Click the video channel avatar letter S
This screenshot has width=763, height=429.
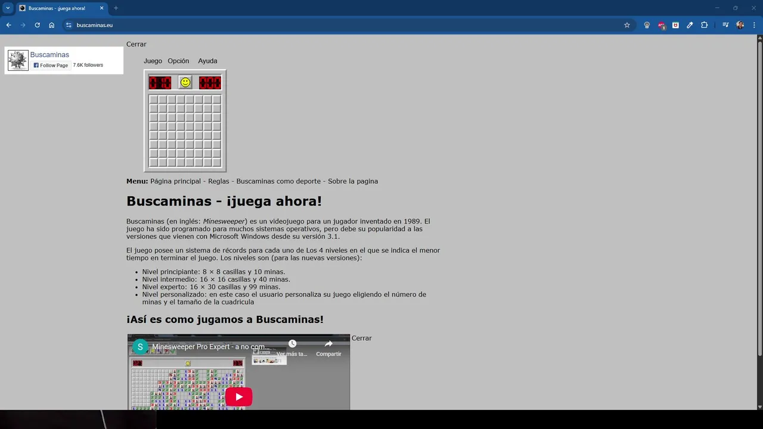tap(140, 347)
